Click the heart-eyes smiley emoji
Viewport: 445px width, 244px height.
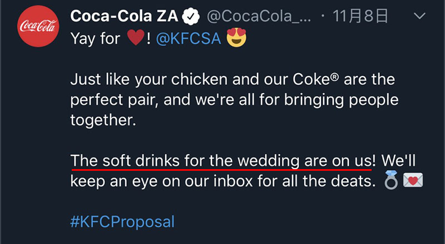pos(236,38)
